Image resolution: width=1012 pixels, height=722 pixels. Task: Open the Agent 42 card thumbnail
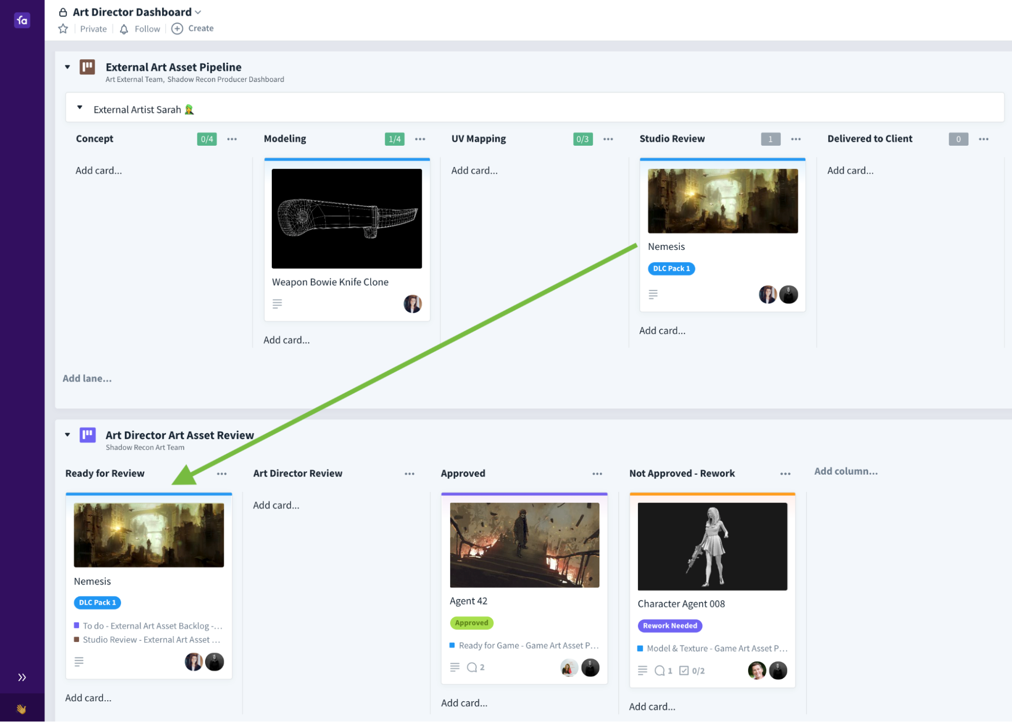[x=523, y=544]
